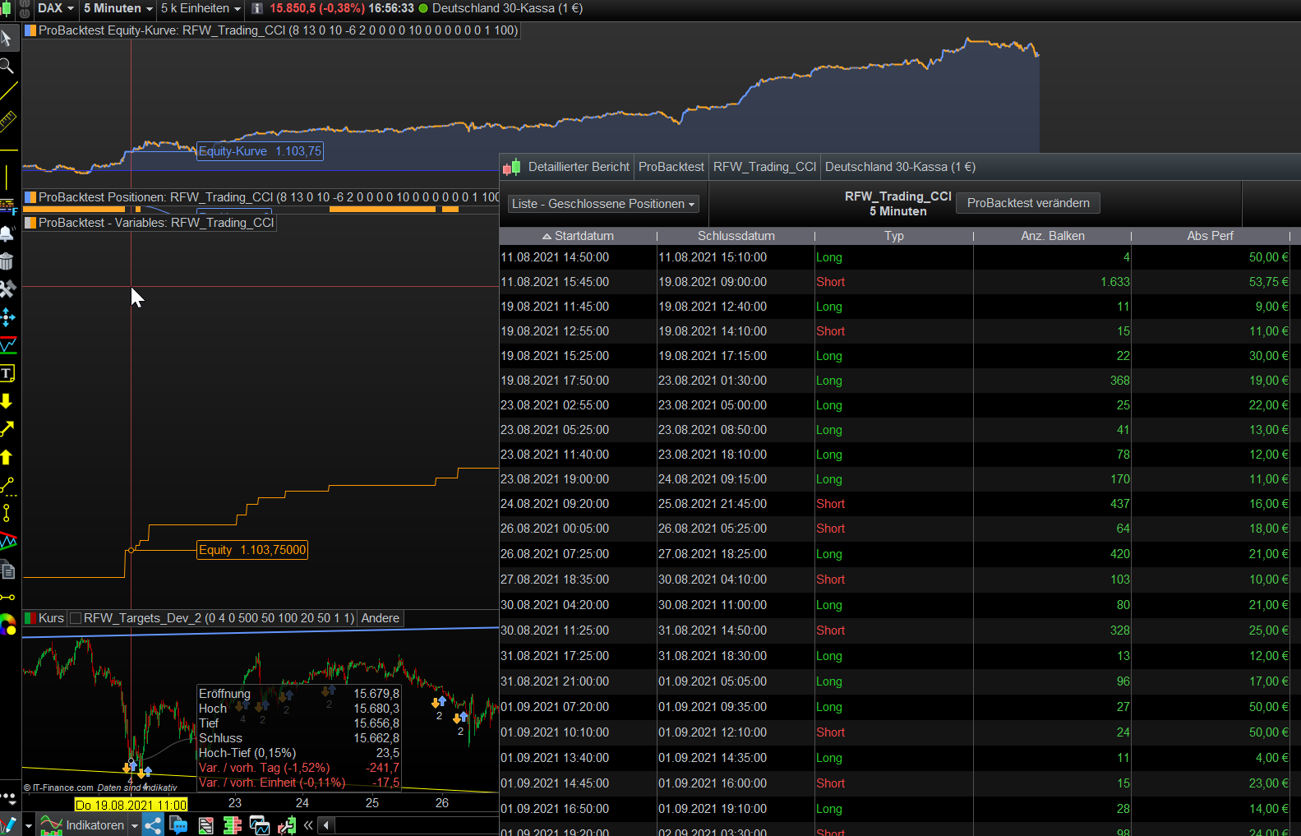Collapse toolbar with double chevron
This screenshot has width=1301, height=836.
(308, 825)
